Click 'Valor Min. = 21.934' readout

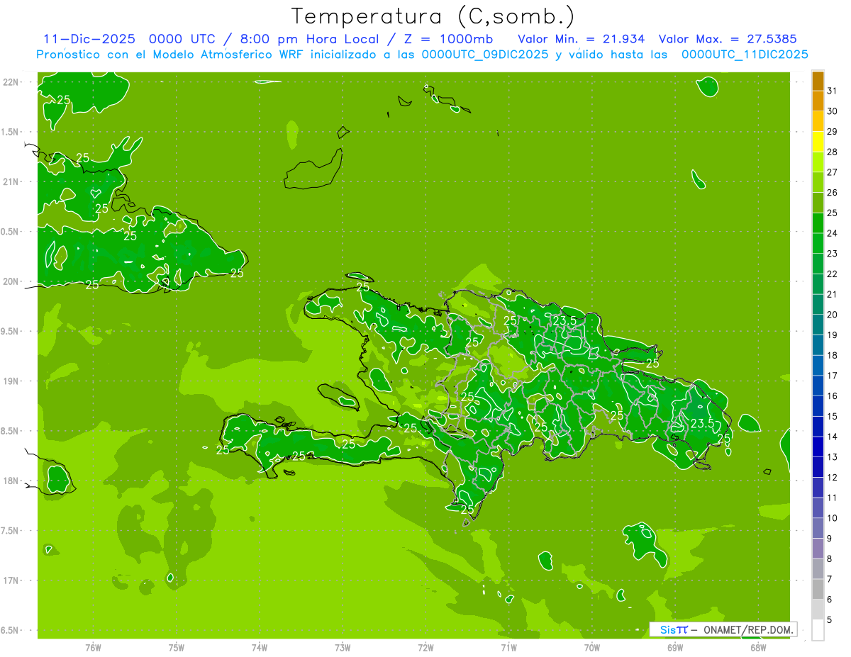click(582, 39)
